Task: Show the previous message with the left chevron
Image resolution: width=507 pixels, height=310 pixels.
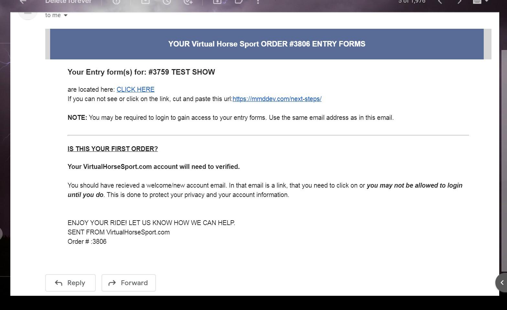Action: click(x=440, y=2)
